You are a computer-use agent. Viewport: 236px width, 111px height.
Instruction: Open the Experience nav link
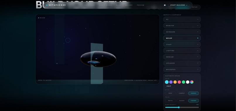point(90,5)
